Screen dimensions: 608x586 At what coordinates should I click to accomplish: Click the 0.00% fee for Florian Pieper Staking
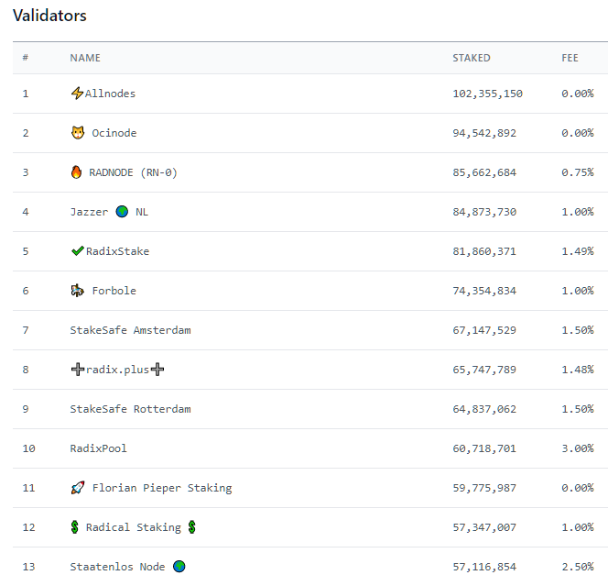coord(578,488)
